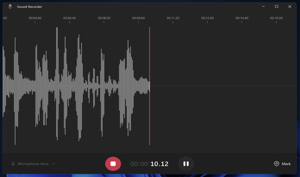
Task: Minimize the Sound Recorder window
Action: tap(263, 7)
